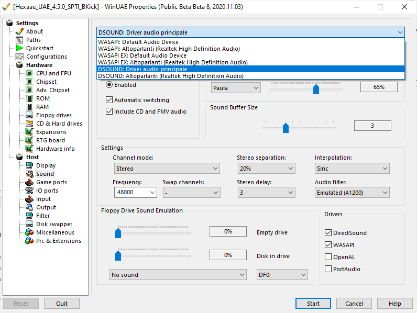
Task: Click the Input joystick icon
Action: point(29,199)
